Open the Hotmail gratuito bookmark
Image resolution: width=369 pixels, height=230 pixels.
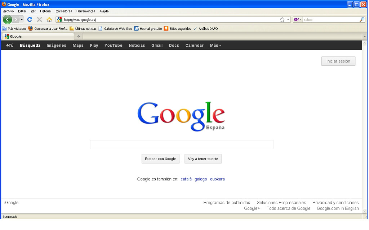[148, 29]
